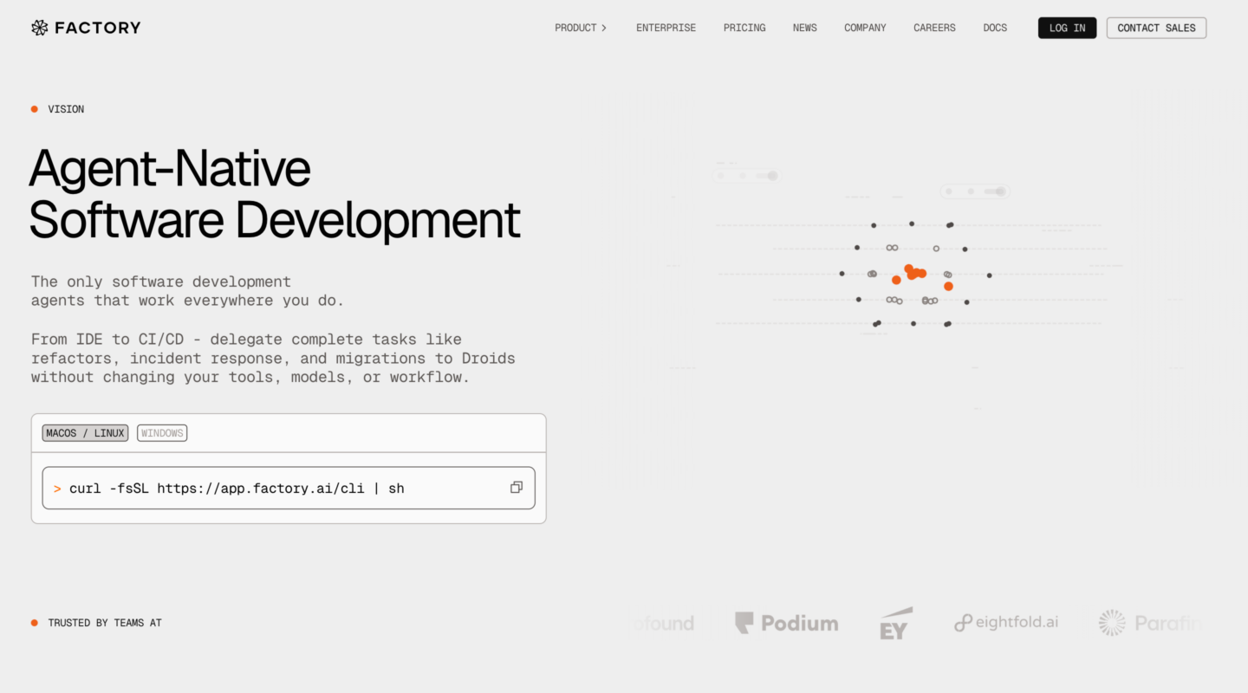Select the macOS / Linux install option
Viewport: 1248px width, 693px height.
[x=85, y=433]
